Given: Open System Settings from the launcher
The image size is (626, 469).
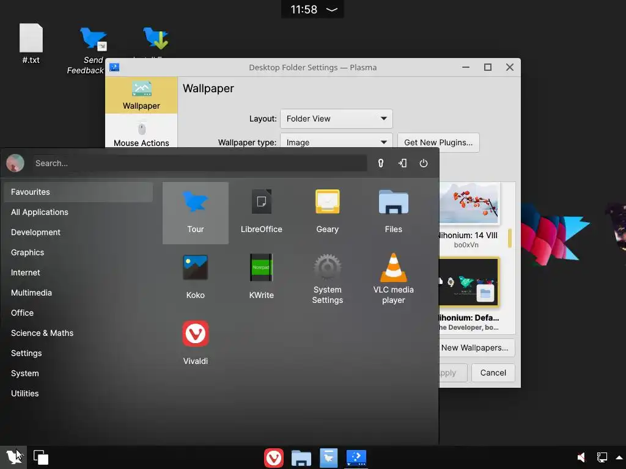Looking at the screenshot, I should pyautogui.click(x=328, y=278).
